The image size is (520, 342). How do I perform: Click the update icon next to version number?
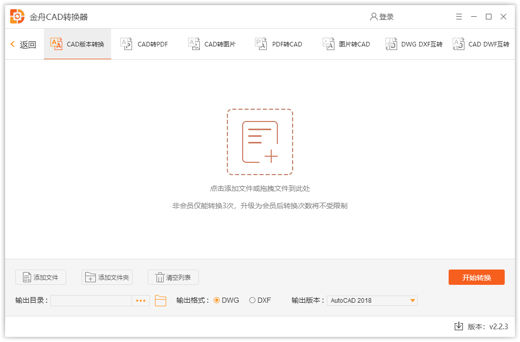[458, 325]
